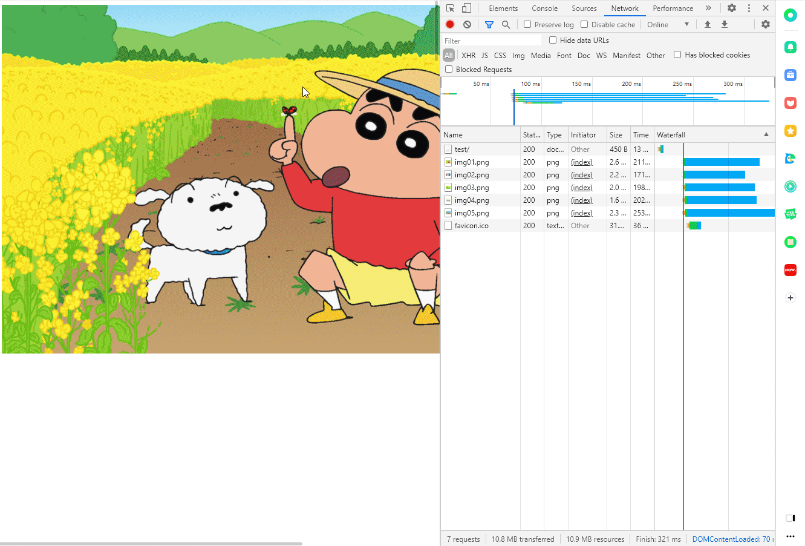The height and width of the screenshot is (546, 805).
Task: Click the red record network log button
Action: (x=450, y=24)
